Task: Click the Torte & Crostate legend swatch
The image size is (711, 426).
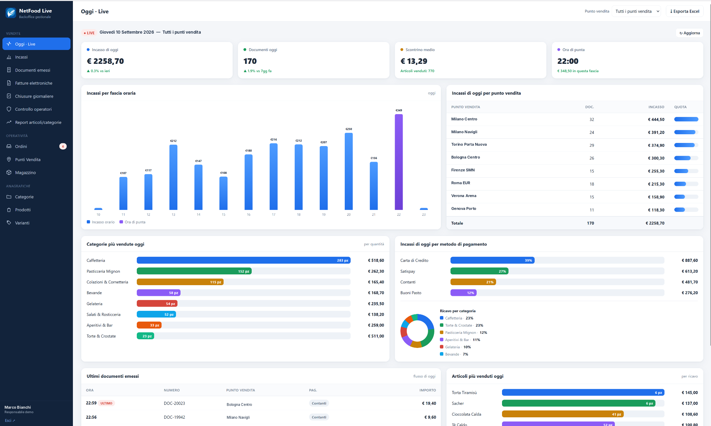Action: 442,325
